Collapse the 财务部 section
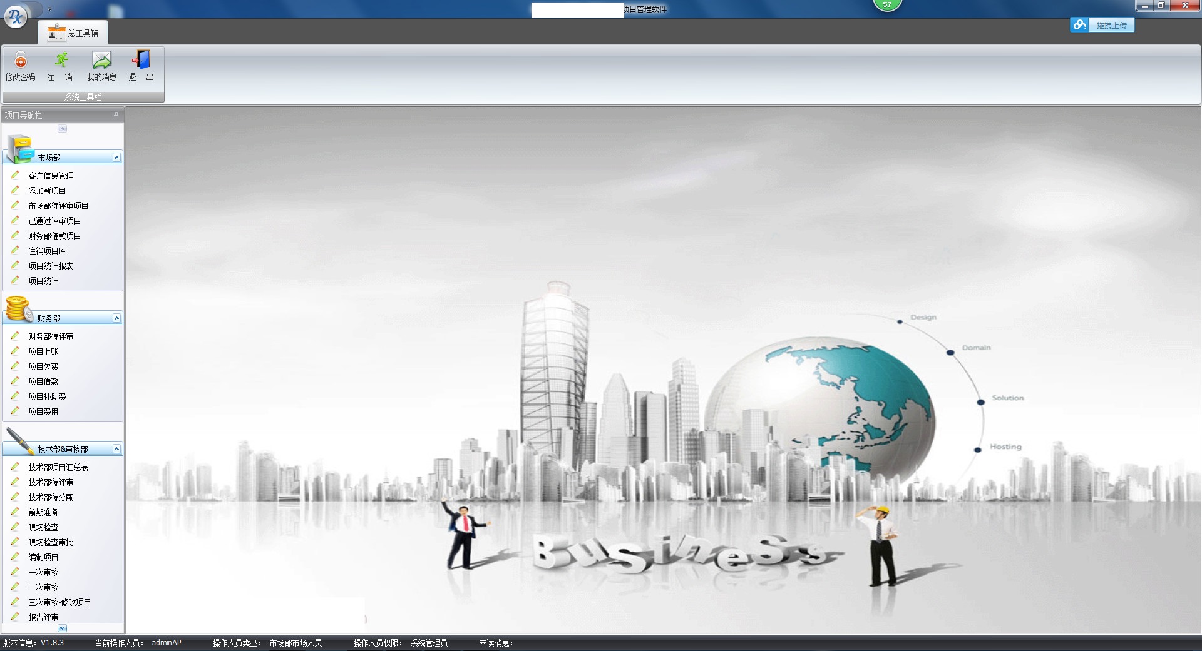Image resolution: width=1202 pixels, height=651 pixels. 116,318
